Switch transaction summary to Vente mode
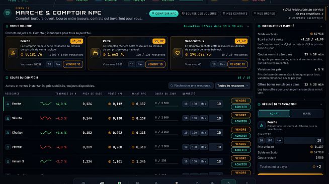The image size is (329, 184). point(306,114)
